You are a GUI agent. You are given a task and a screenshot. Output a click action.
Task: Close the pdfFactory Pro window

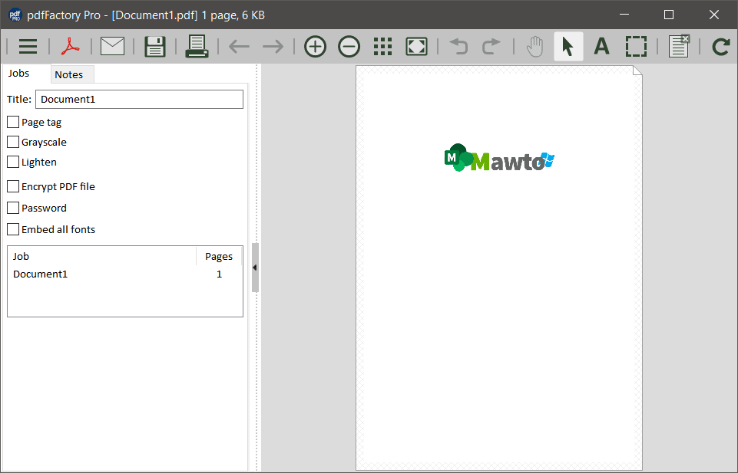(714, 15)
